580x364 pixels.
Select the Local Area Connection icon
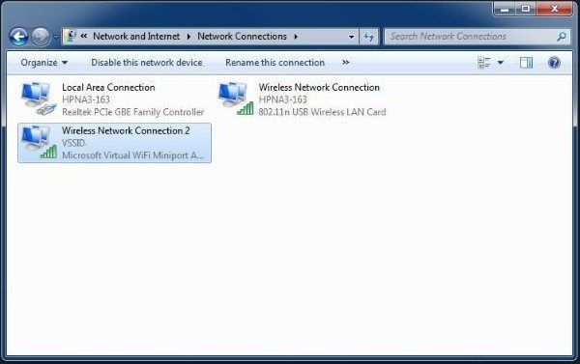(x=38, y=98)
